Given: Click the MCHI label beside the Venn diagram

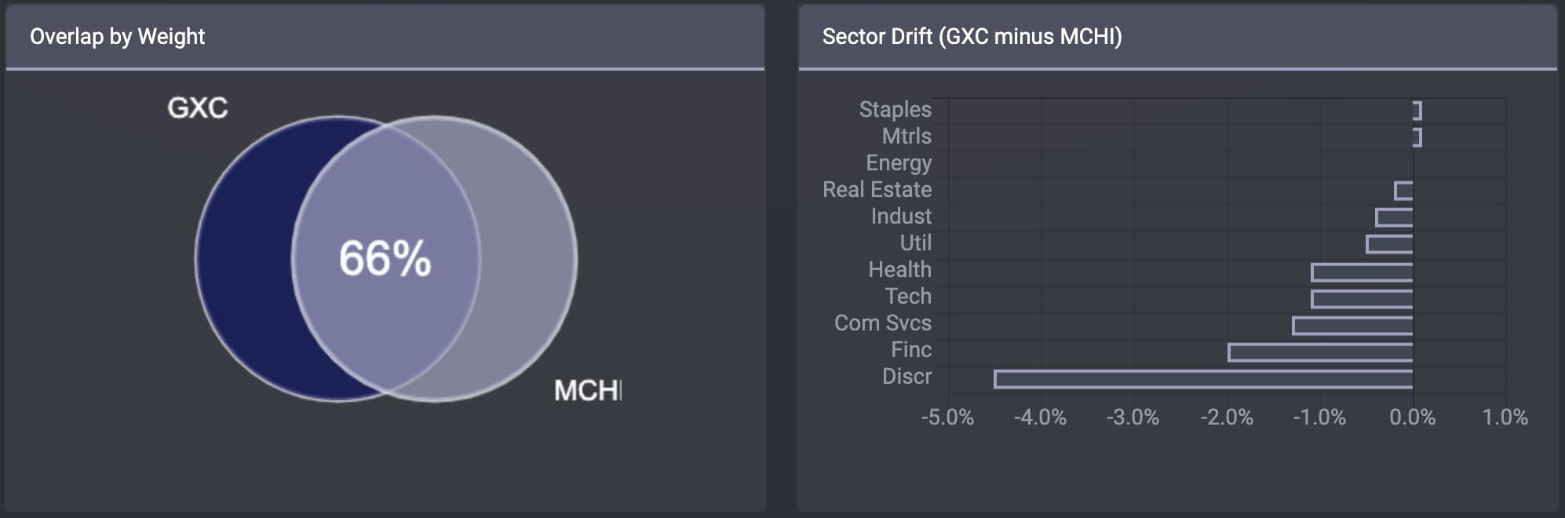Looking at the screenshot, I should click(587, 390).
